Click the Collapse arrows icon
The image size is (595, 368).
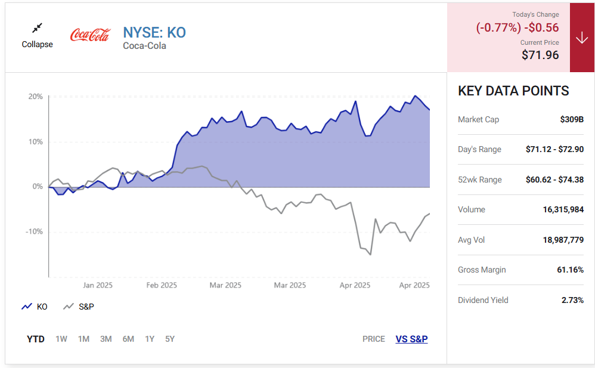37,27
